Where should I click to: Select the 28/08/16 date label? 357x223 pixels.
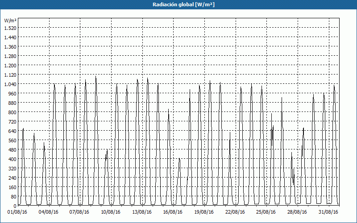tap(297, 212)
